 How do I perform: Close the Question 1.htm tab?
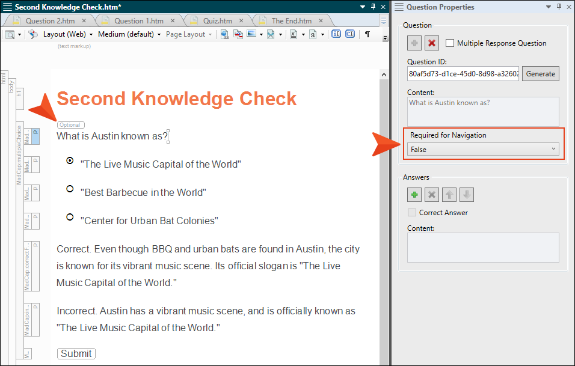coord(173,21)
